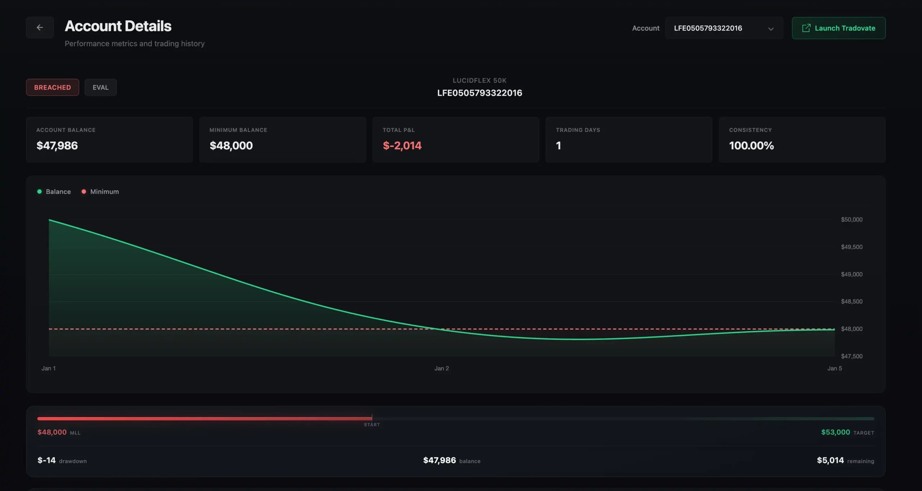922x491 pixels.
Task: Click the external-link icon on Launch Tradovate
Action: point(806,28)
